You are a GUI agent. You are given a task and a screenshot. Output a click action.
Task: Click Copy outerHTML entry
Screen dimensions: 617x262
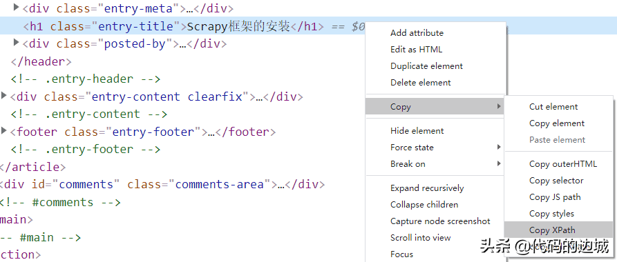[x=562, y=164]
